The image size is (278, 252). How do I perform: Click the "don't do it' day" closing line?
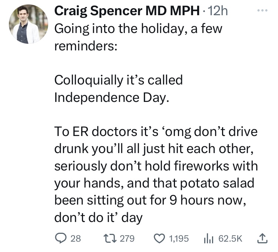point(98,217)
